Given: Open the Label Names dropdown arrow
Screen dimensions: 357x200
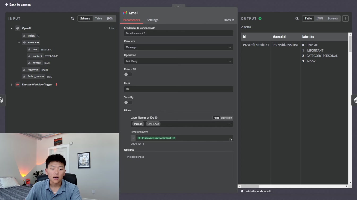Looking at the screenshot, I should [230, 124].
